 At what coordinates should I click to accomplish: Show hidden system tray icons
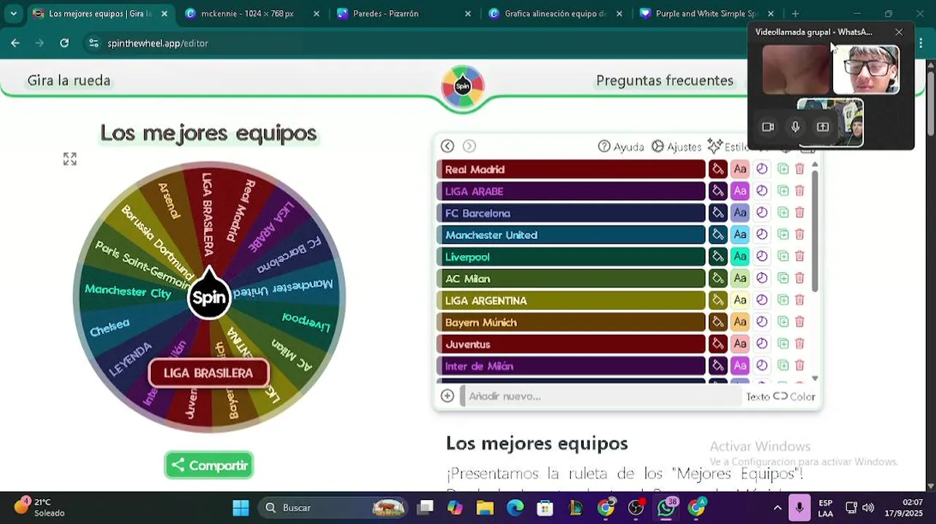777,507
